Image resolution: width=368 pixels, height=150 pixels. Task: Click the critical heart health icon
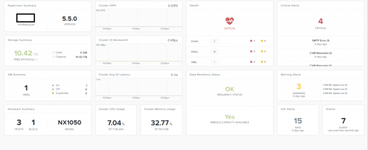[230, 21]
